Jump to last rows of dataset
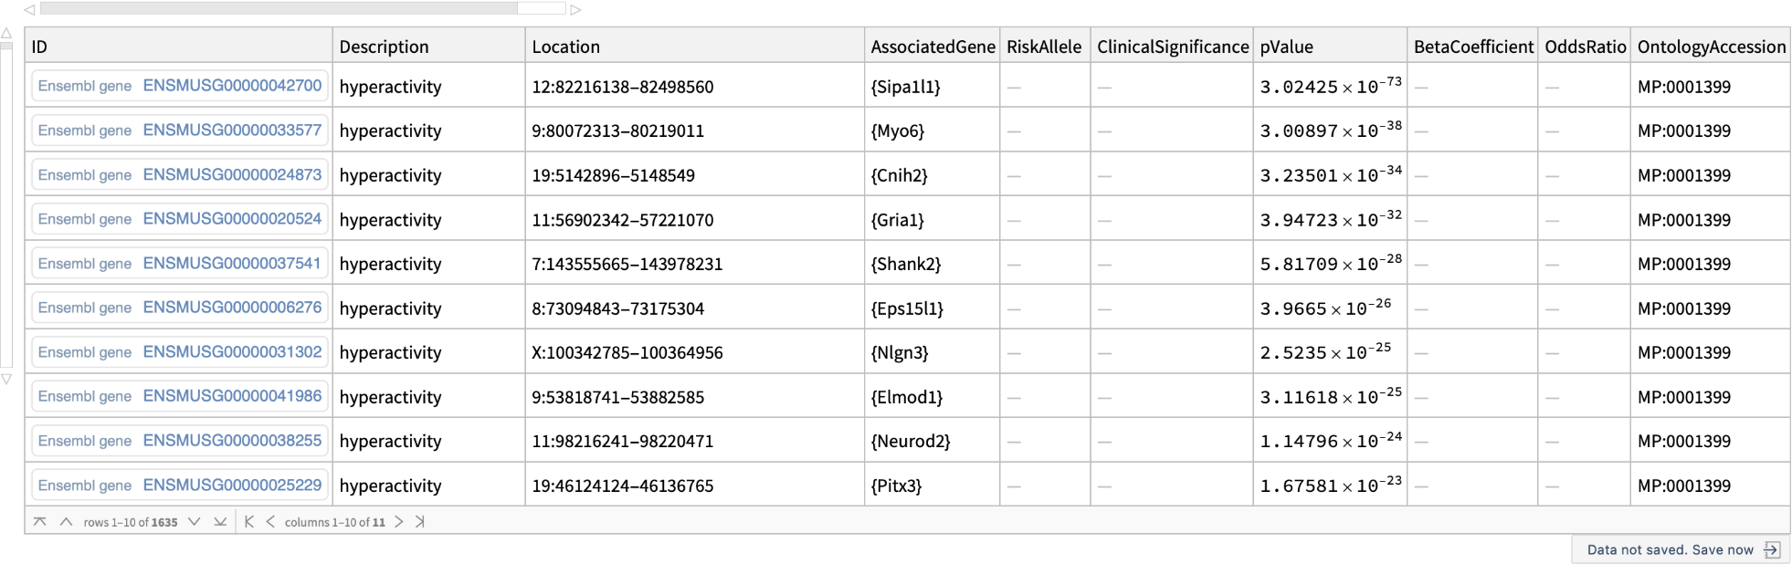This screenshot has height=564, width=1792. pos(220,522)
